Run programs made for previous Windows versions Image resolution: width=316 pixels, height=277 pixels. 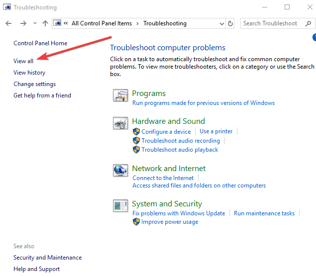pyautogui.click(x=204, y=103)
